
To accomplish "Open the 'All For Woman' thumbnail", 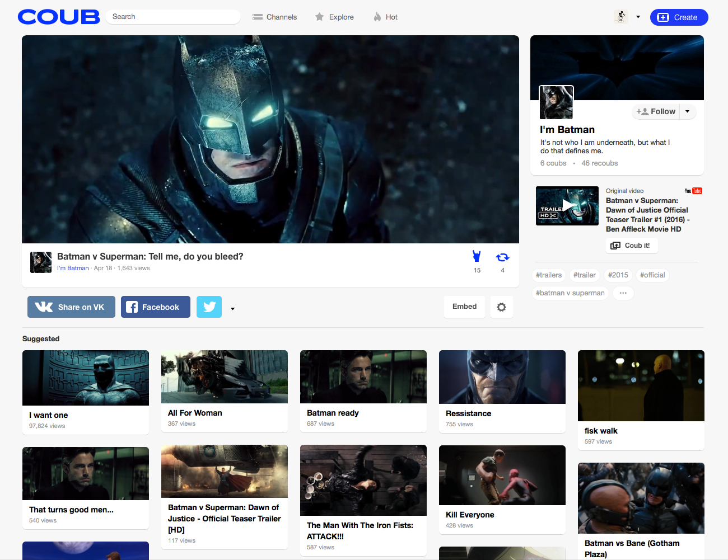I will (x=225, y=377).
